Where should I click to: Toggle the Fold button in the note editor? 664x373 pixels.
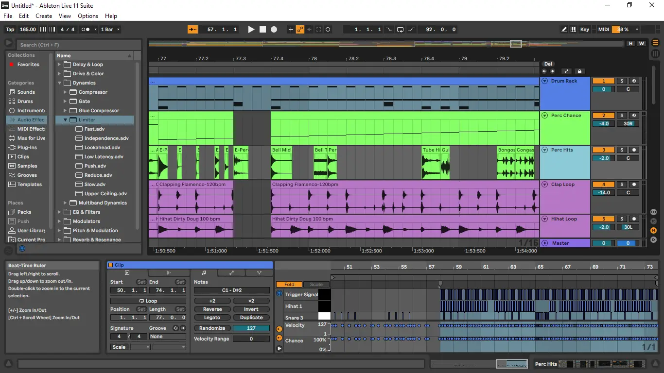tap(289, 285)
